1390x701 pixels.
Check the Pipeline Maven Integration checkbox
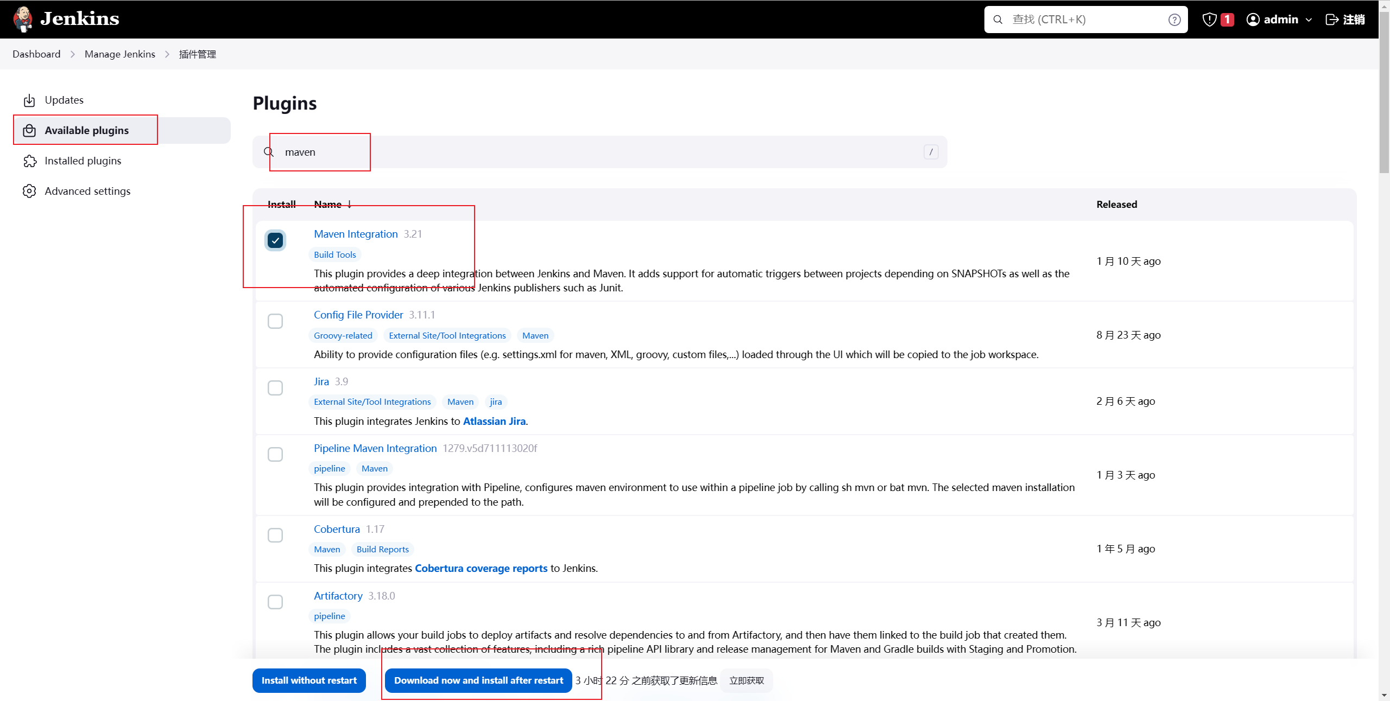[x=275, y=454]
